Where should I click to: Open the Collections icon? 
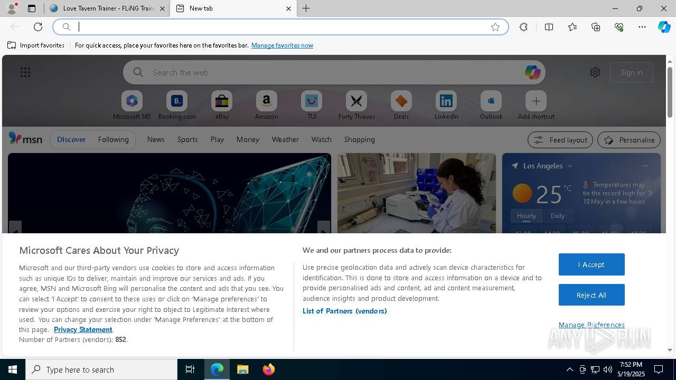[x=596, y=27]
